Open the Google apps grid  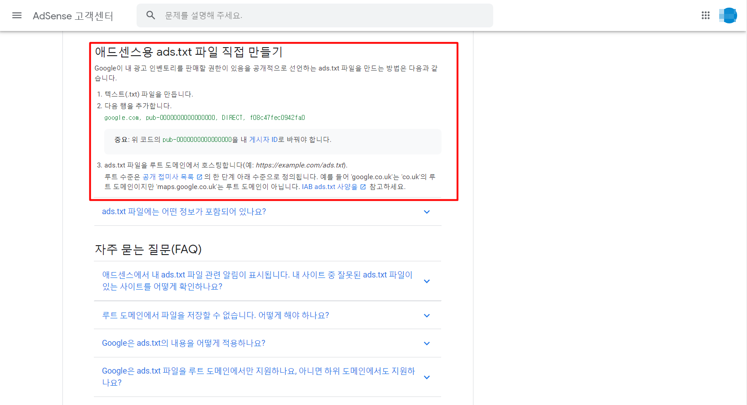coord(706,15)
